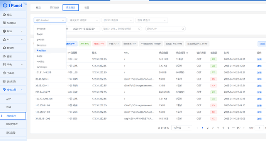The width and height of the screenshot is (266, 141).
Task: Open the page size dropdown
Action: 182,128
